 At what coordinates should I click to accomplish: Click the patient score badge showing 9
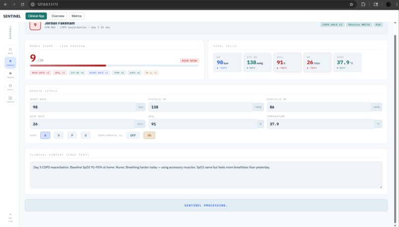(35, 25)
